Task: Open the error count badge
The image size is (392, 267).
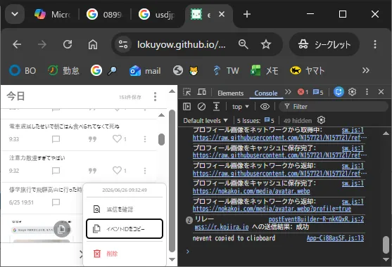Action: tap(303, 92)
